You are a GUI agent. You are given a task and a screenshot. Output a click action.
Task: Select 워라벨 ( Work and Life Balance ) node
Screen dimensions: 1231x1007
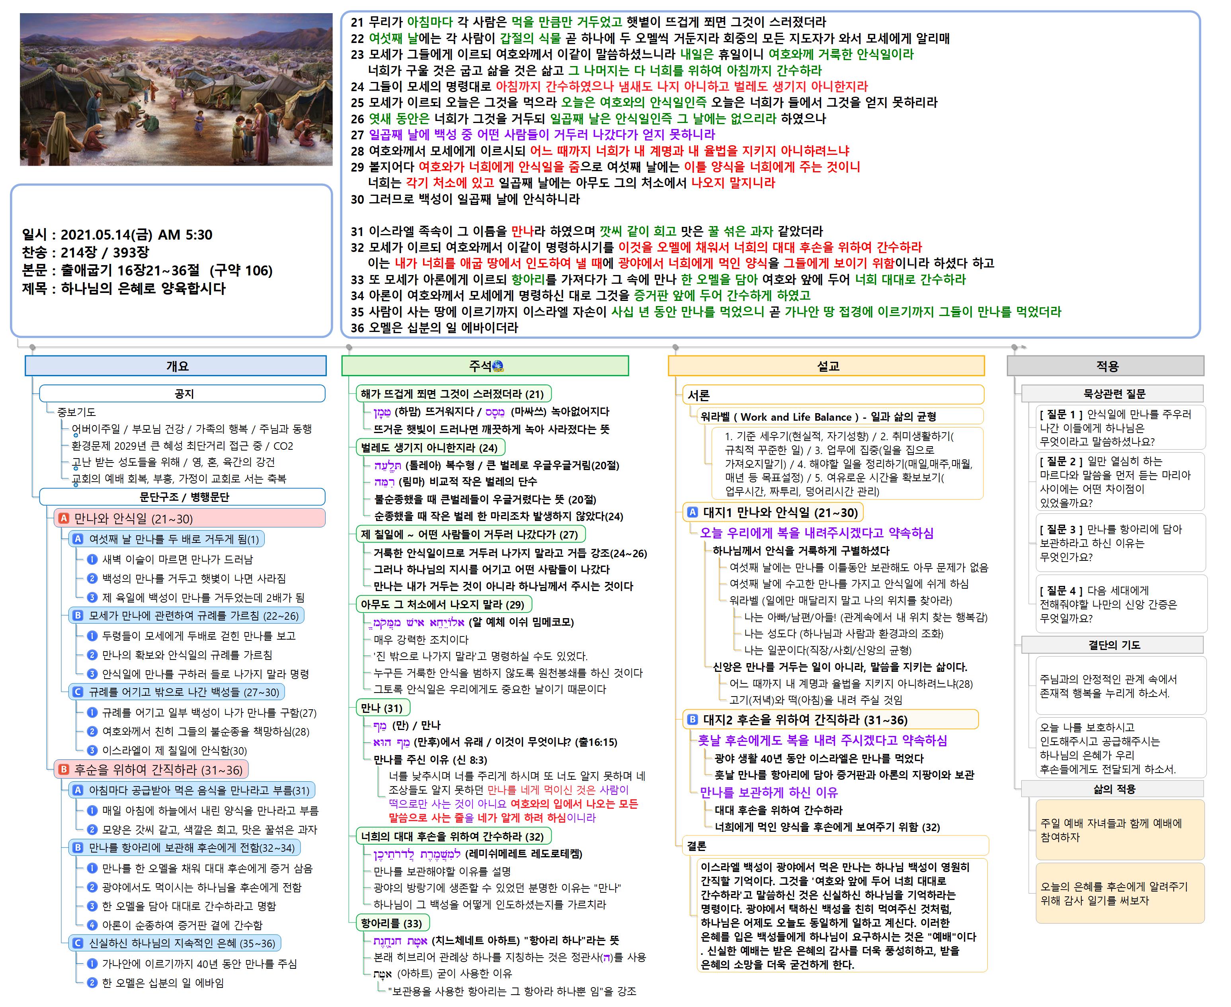839,416
